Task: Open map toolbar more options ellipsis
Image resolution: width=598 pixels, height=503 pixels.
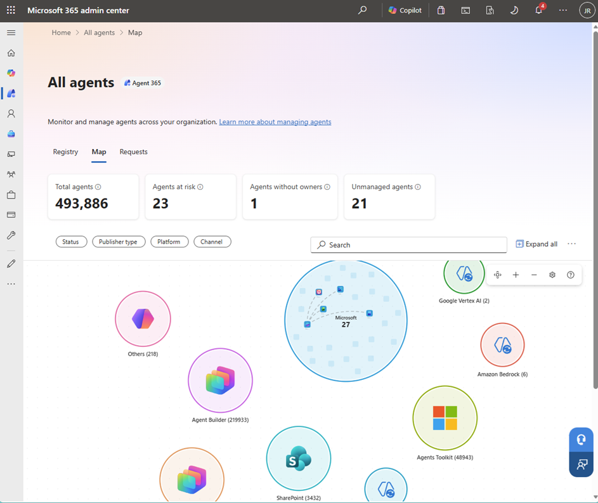Action: [x=571, y=244]
